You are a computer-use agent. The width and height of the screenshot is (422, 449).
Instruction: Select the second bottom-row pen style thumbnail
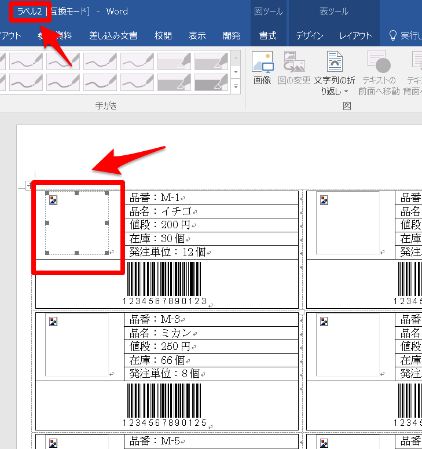(x=63, y=82)
